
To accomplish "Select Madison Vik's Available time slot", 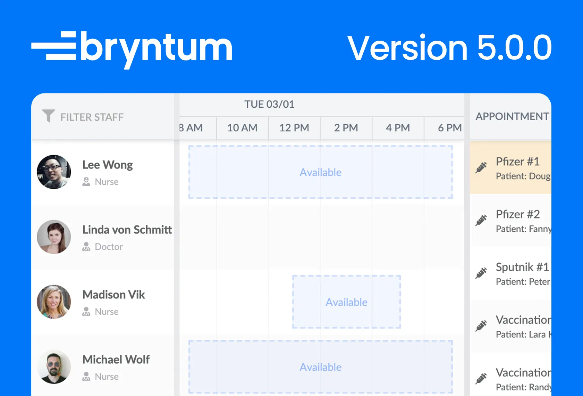I will pyautogui.click(x=346, y=302).
